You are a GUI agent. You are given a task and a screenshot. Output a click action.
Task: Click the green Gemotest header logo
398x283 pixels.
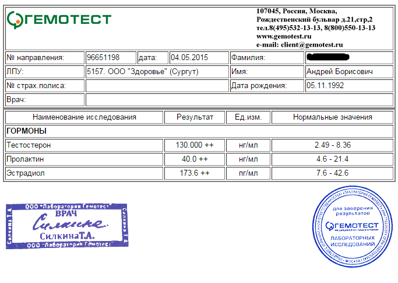59,19
